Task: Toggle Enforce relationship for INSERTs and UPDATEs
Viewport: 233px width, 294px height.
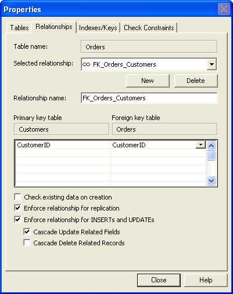Action: point(18,220)
